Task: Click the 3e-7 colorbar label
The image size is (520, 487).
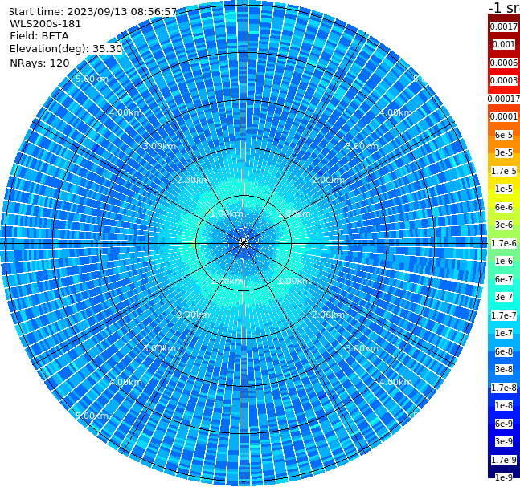Action: click(504, 297)
